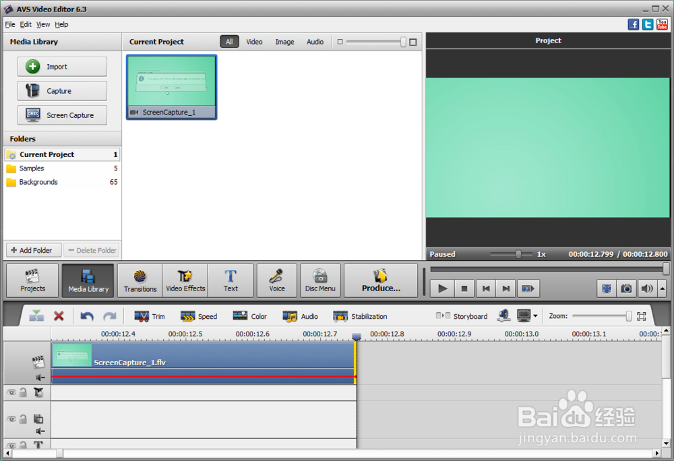Lock the video effects track
The image size is (674, 461).
23,392
